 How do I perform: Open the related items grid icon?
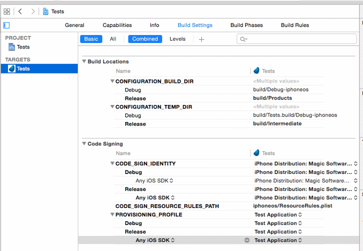[7, 11]
